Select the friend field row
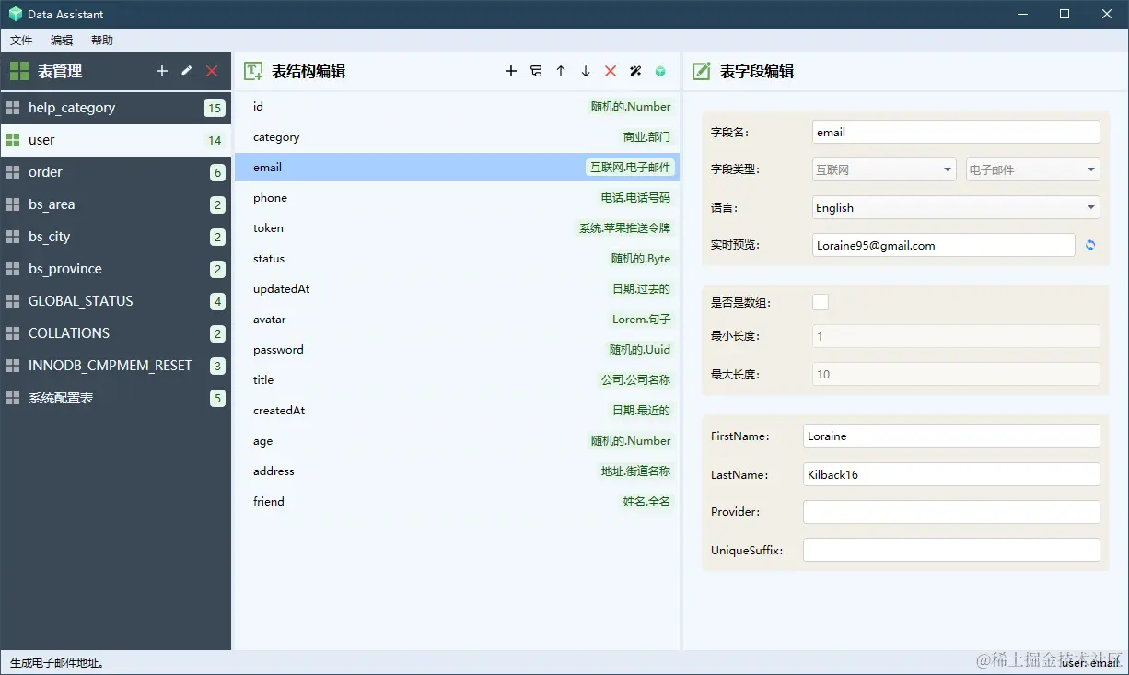The width and height of the screenshot is (1129, 675). (x=457, y=502)
